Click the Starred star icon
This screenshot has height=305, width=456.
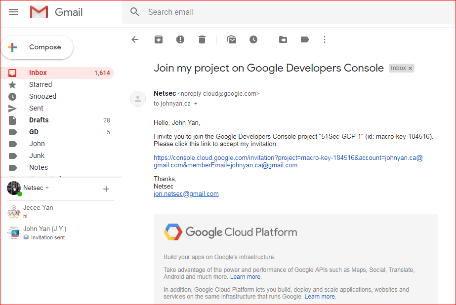[x=12, y=85]
